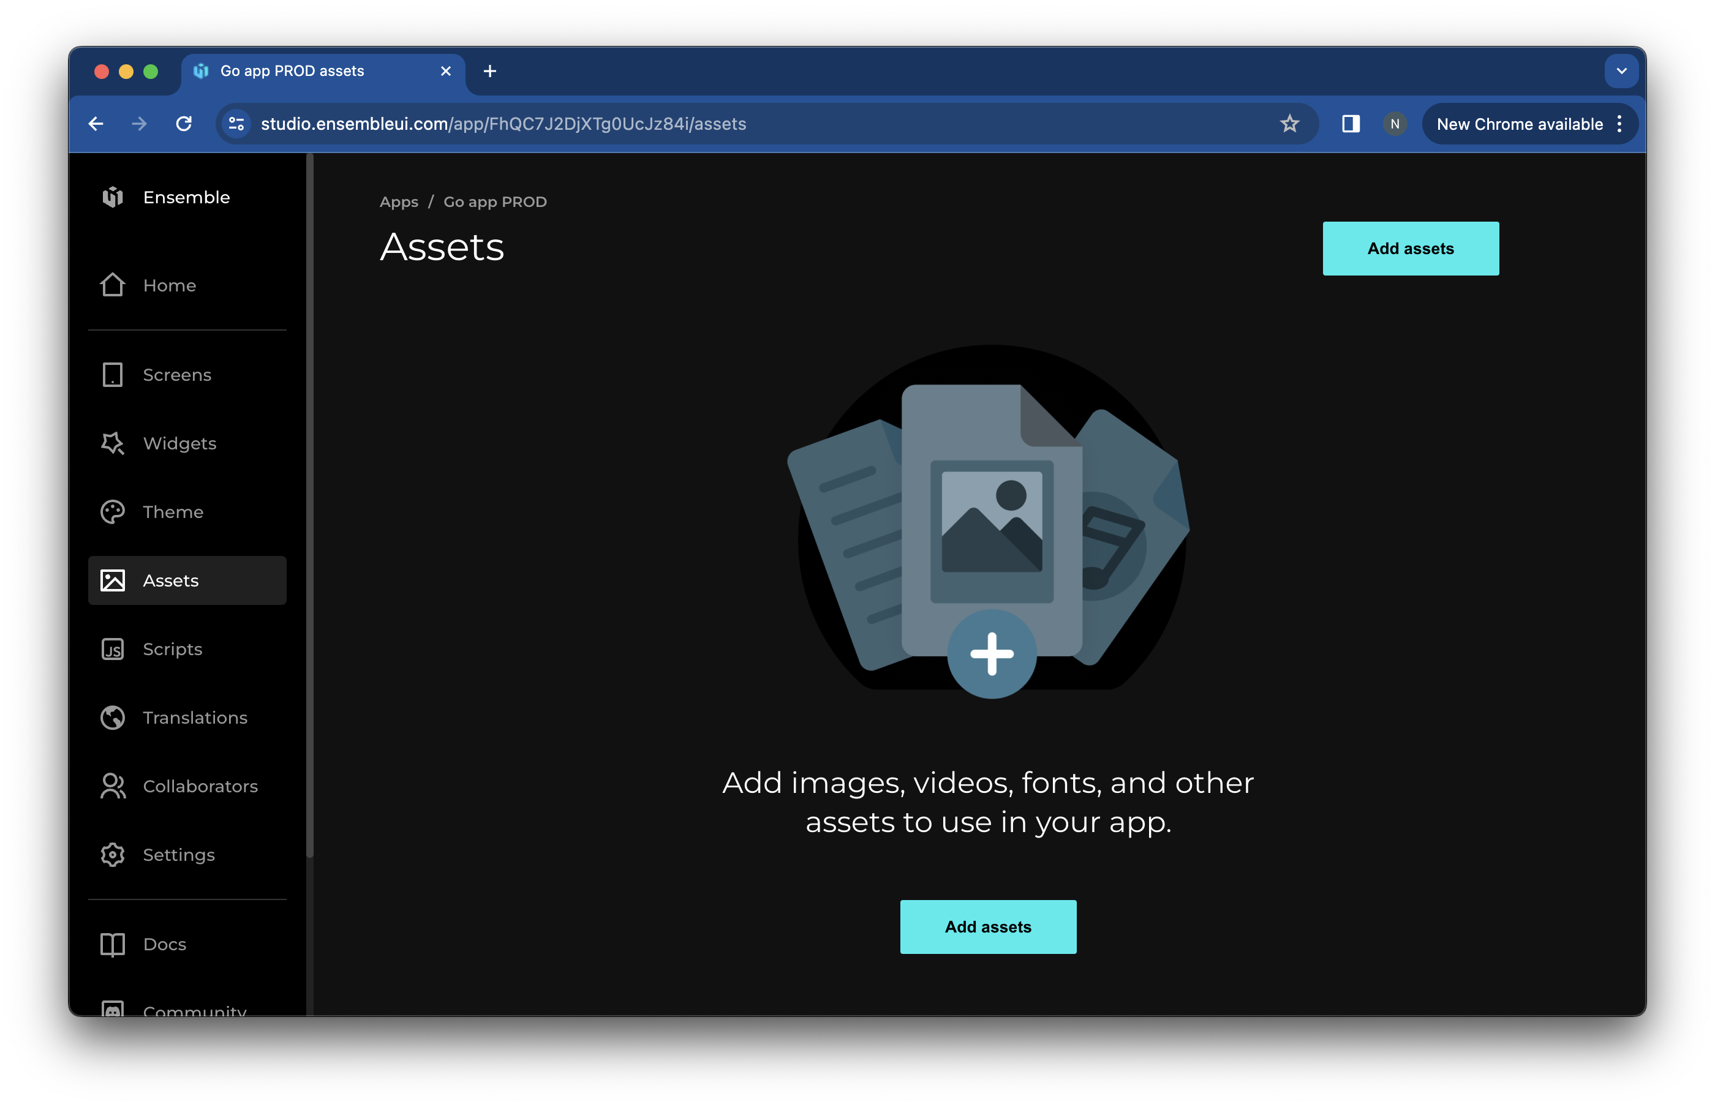Bookmark this page with star icon
1715x1107 pixels.
(x=1289, y=124)
